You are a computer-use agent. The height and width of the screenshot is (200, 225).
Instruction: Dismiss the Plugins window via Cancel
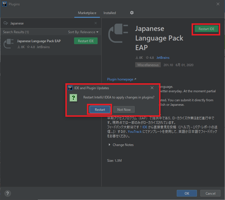[x=210, y=193]
